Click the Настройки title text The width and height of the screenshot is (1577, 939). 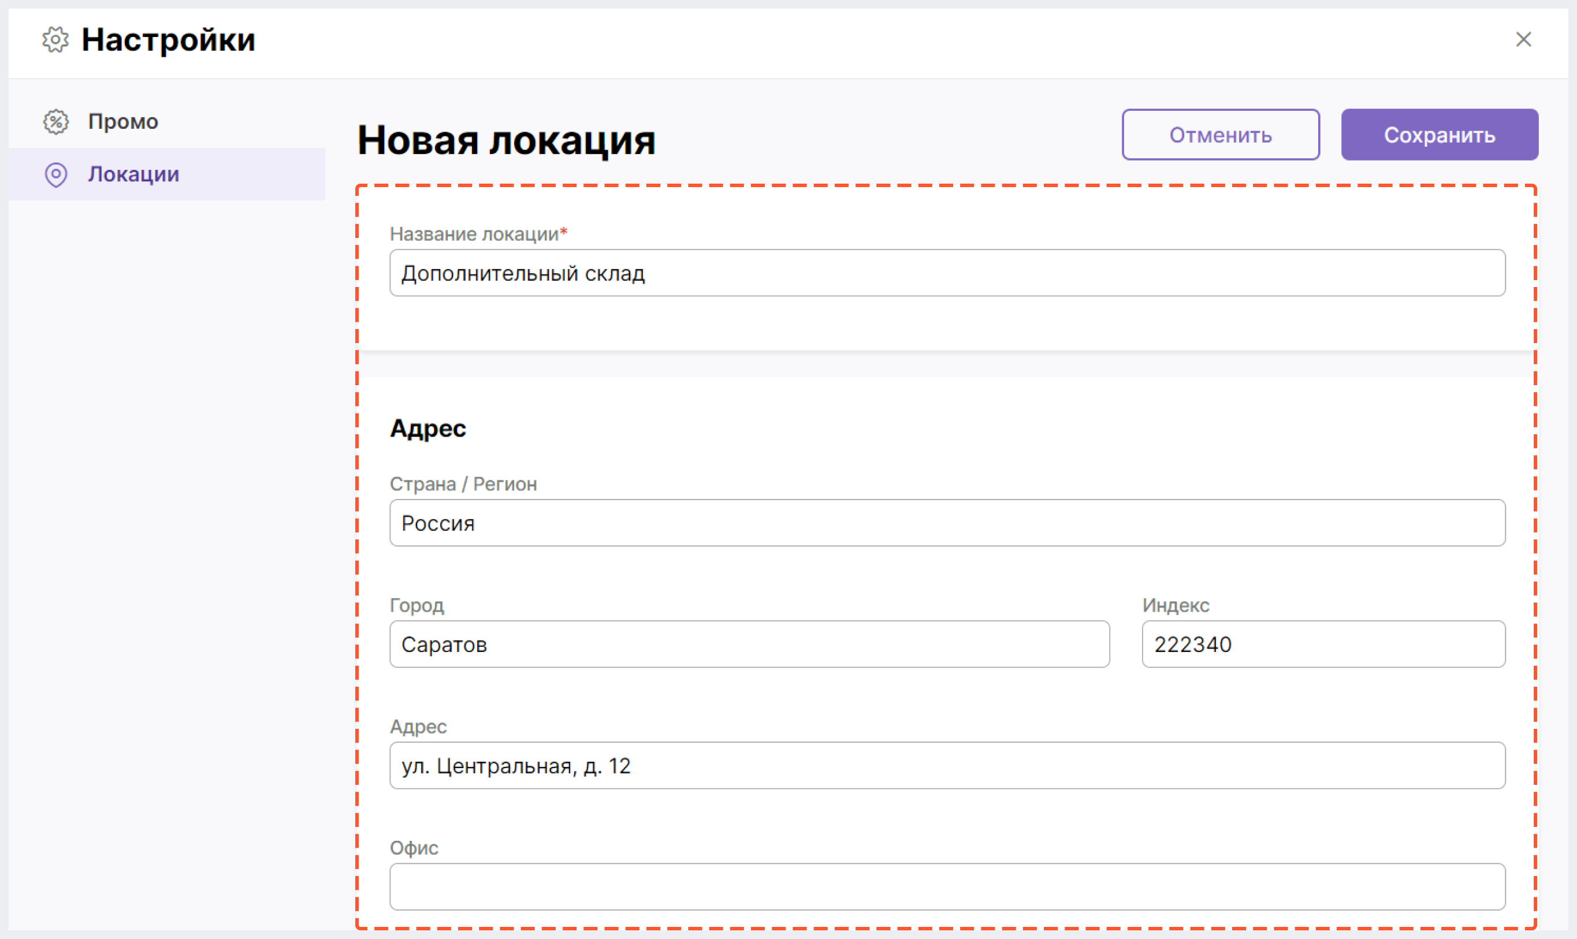tap(168, 40)
